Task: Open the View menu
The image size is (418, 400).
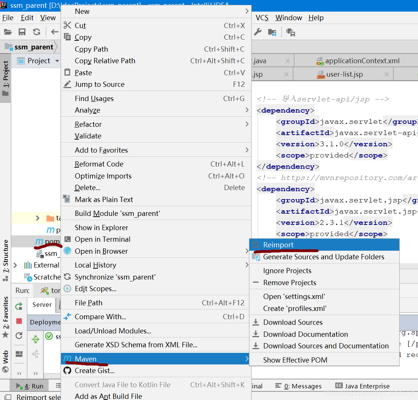Action: 48,18
